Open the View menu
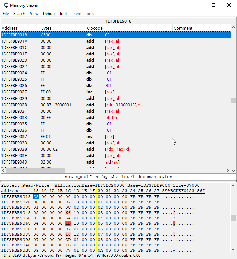 [x=34, y=14]
